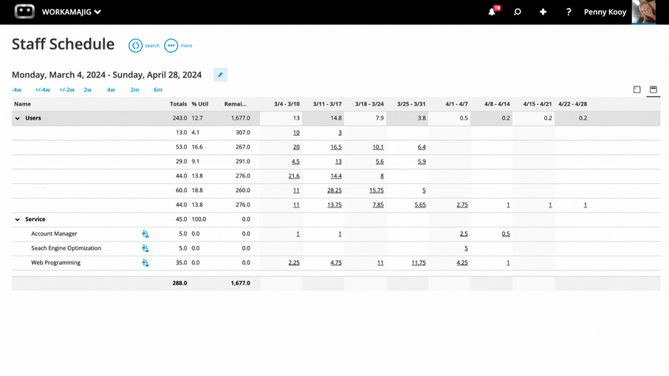Collapse the Users group
669x376 pixels.
(x=18, y=118)
